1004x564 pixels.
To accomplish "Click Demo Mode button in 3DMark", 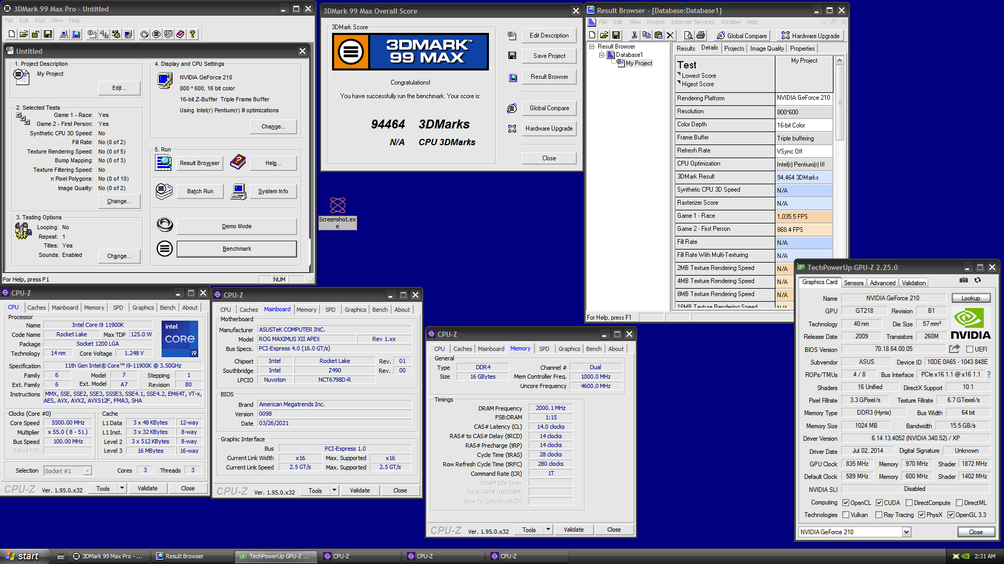I will pos(236,227).
